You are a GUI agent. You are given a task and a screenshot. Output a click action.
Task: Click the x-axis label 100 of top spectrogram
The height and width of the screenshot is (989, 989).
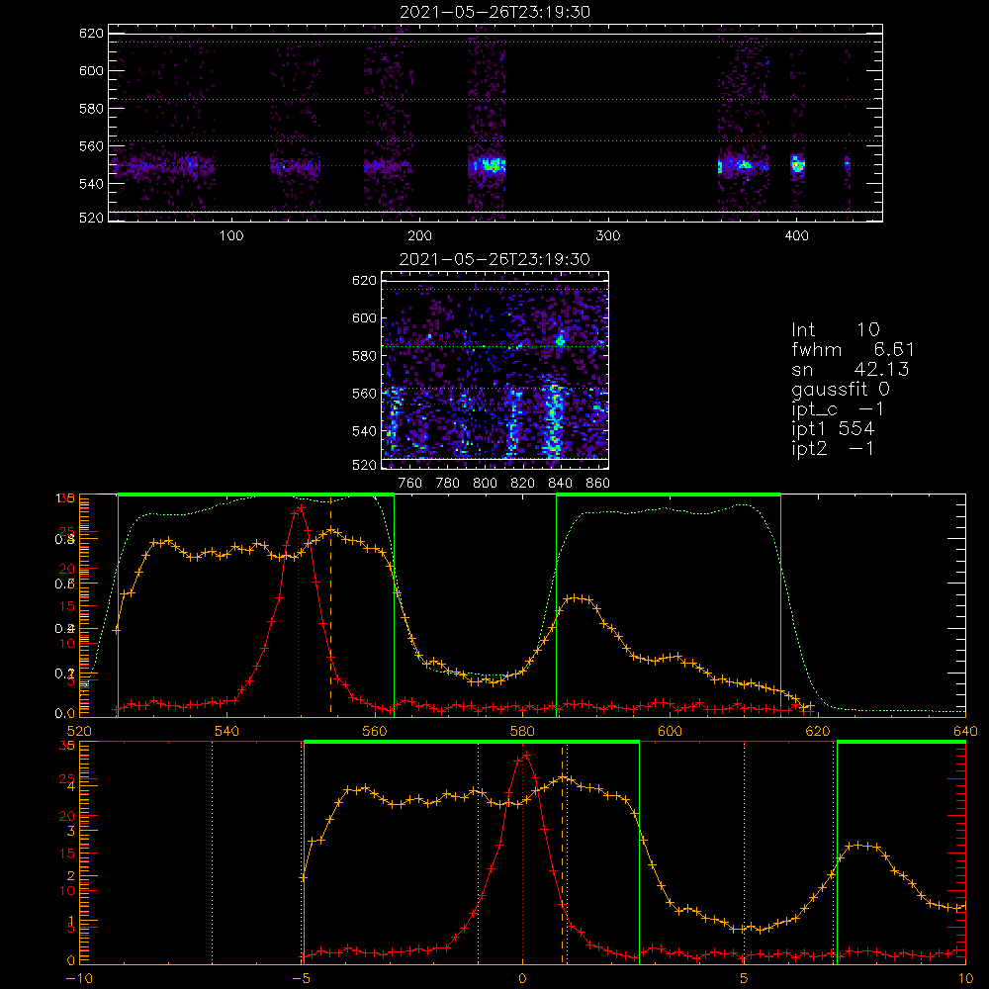[231, 236]
